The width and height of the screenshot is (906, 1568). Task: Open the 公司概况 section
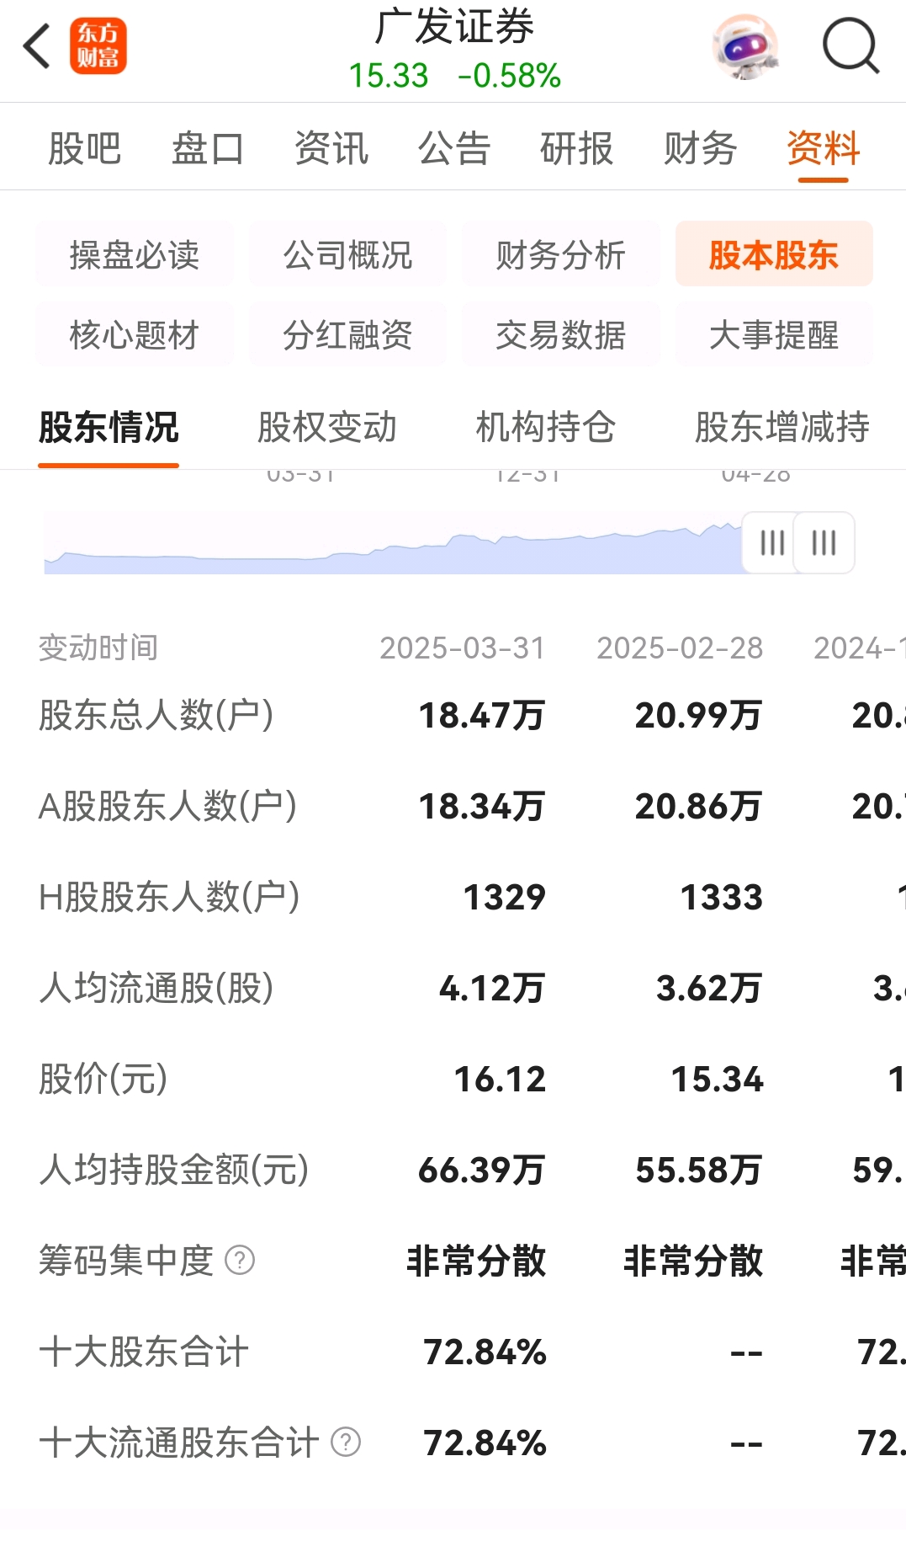pos(347,254)
